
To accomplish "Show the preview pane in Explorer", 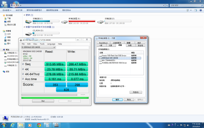I will (x=195, y=10).
